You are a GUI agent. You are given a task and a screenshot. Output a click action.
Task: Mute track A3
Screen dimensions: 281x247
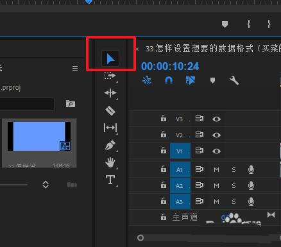pos(216,202)
